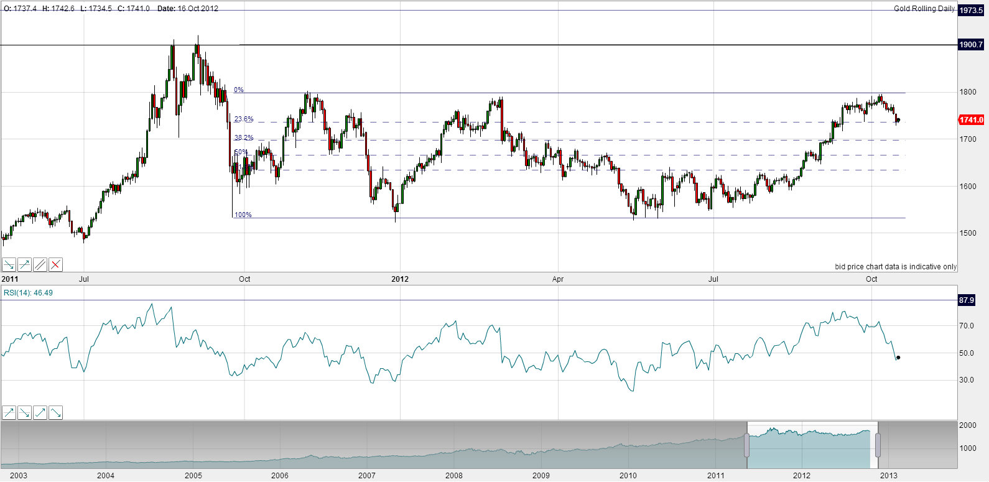Select the plain up-arrow tool in RSI panel
Image resolution: width=989 pixels, height=482 pixels.
(x=40, y=412)
